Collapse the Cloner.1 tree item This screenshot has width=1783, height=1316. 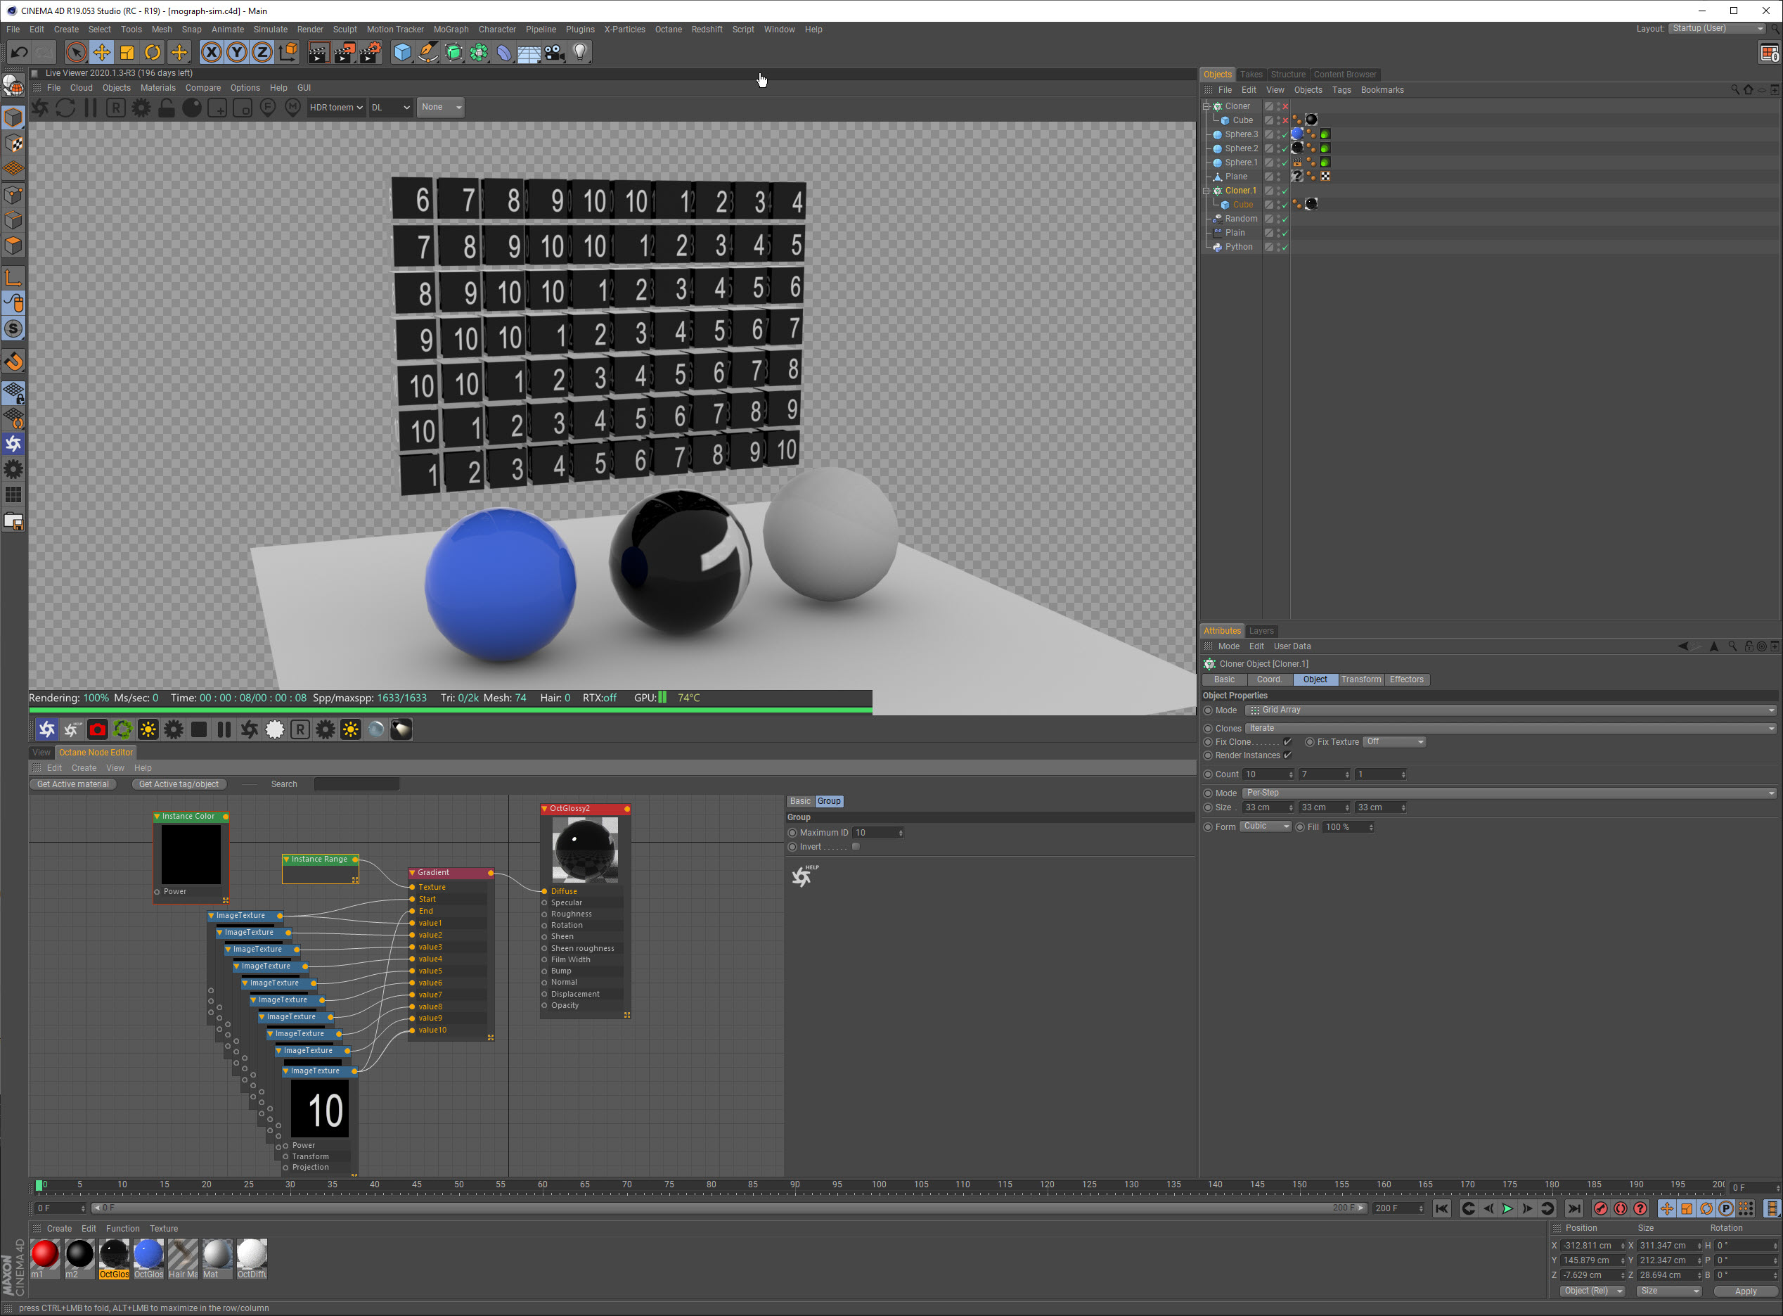point(1206,191)
